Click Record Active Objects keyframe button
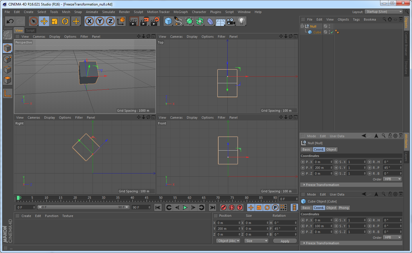This screenshot has height=253, width=412. tap(224, 207)
